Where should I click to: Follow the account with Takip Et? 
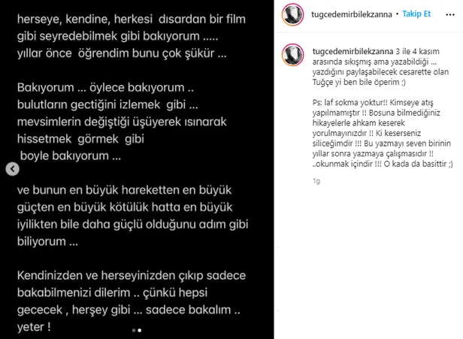click(416, 14)
